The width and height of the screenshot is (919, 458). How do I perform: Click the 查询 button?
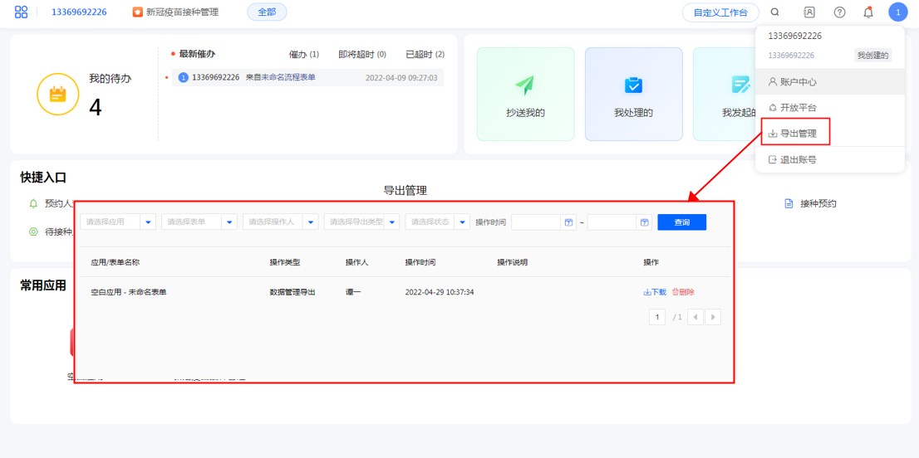(681, 222)
